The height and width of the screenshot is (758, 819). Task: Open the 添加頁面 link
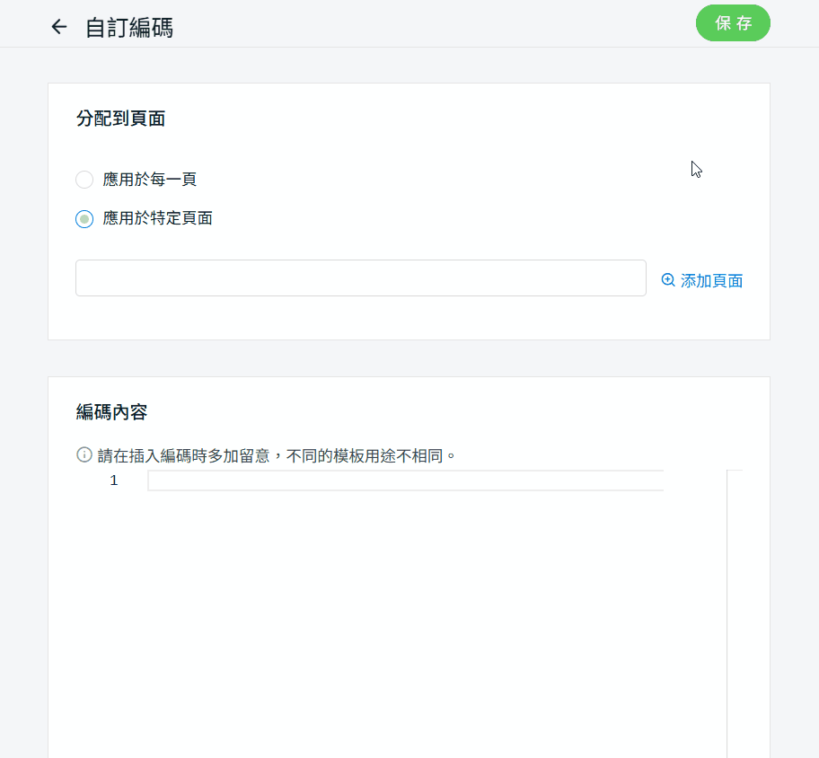pyautogui.click(x=711, y=281)
